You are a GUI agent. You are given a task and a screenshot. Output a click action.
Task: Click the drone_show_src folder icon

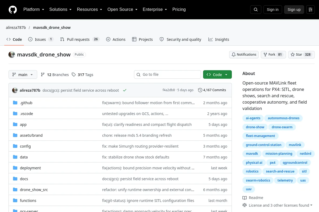tap(15, 190)
